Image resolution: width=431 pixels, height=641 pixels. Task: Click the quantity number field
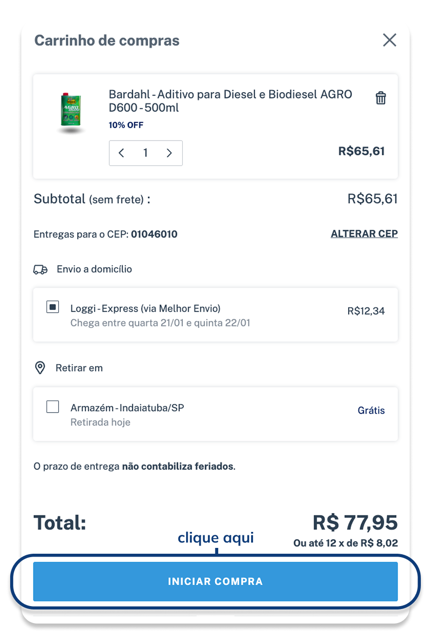(145, 153)
